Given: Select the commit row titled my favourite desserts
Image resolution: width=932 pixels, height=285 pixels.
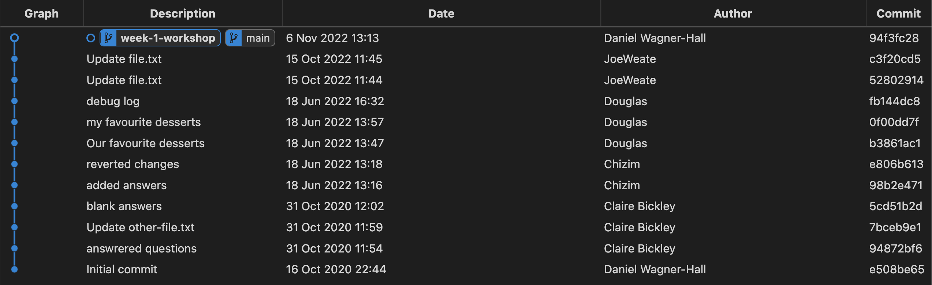Looking at the screenshot, I should click(143, 122).
